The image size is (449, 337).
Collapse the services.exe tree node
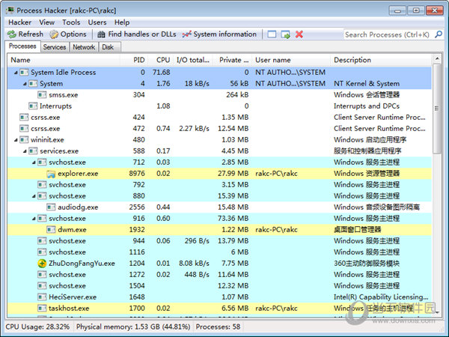[25, 151]
